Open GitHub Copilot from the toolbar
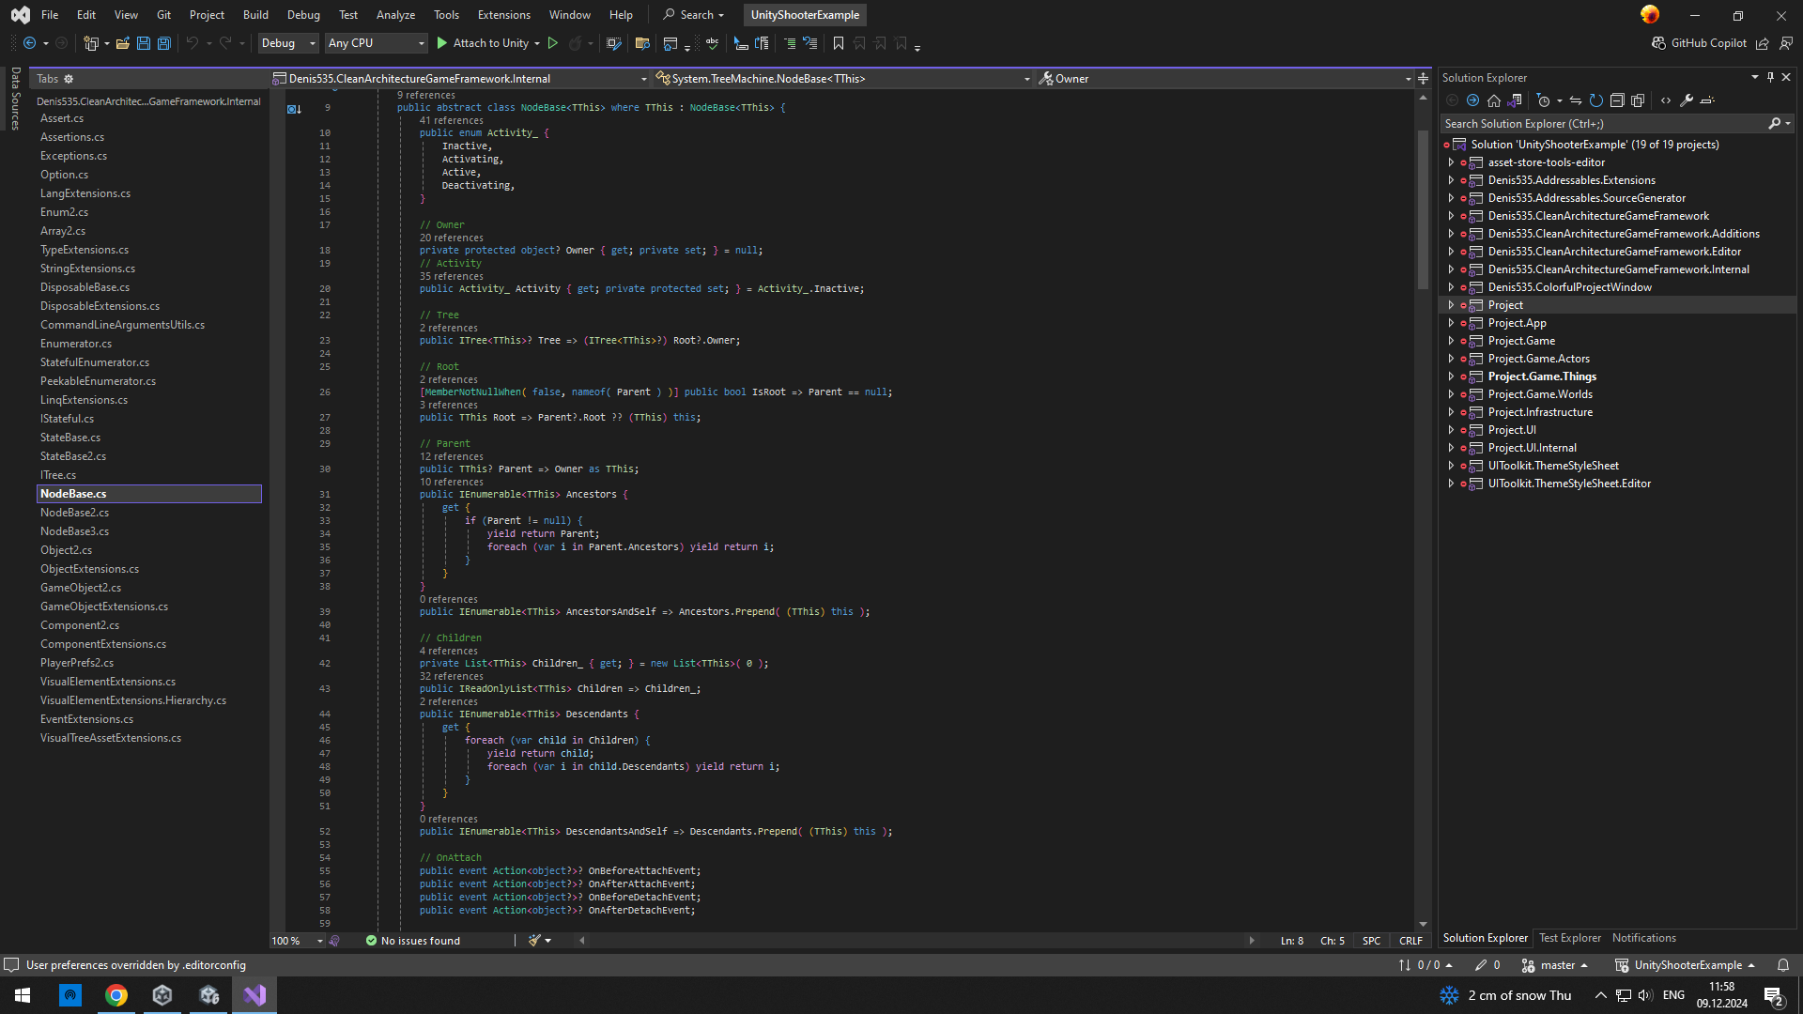 (1699, 43)
